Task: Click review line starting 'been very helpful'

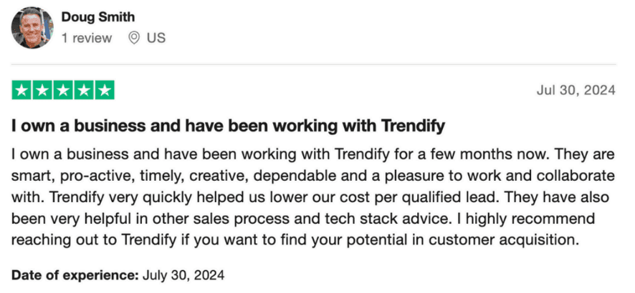Action: point(303,219)
